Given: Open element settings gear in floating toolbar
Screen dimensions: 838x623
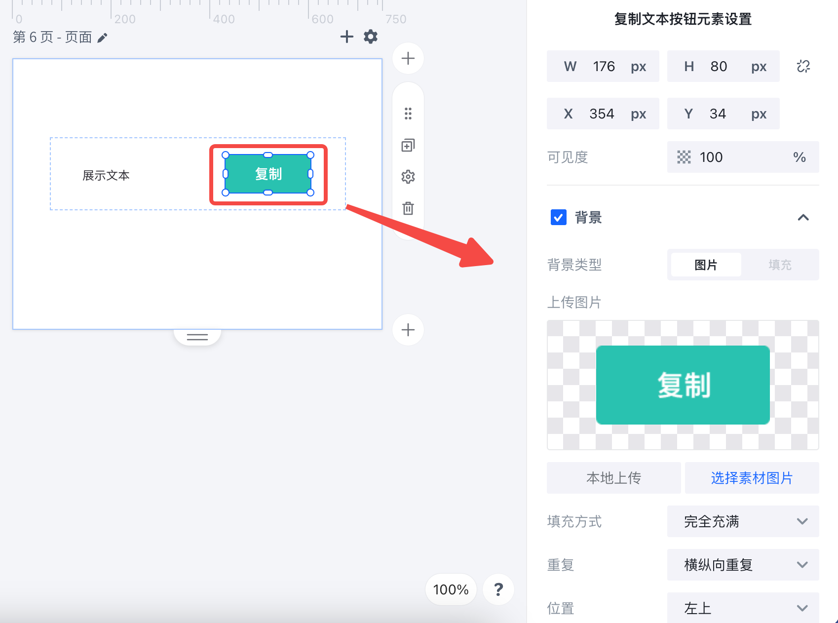Looking at the screenshot, I should pos(408,177).
